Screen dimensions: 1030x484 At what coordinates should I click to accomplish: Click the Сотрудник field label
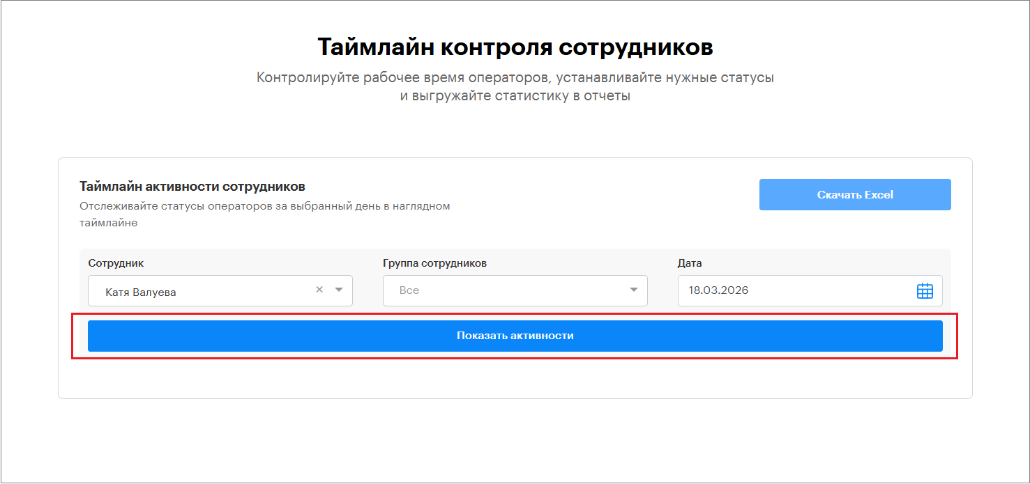tap(116, 263)
